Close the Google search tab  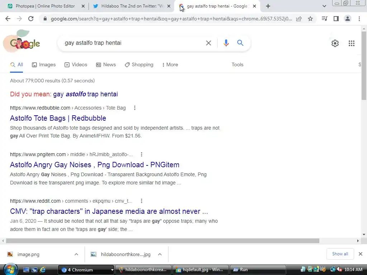254,6
